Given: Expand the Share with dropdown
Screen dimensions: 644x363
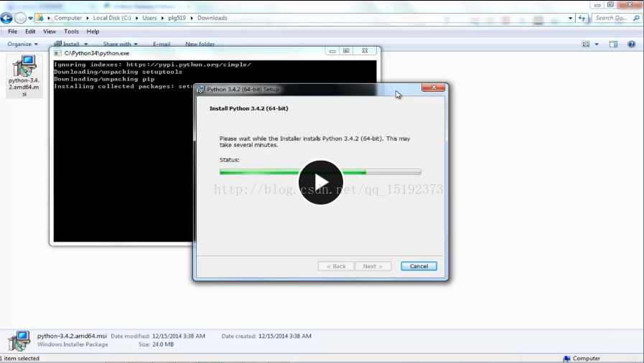Looking at the screenshot, I should coord(120,44).
